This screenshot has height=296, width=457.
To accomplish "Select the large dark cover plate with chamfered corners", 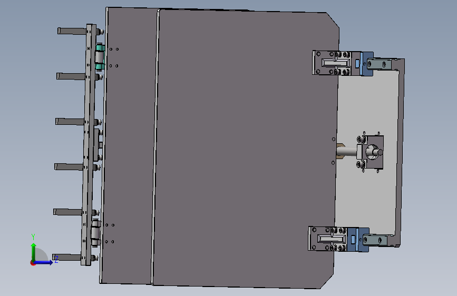I will 245,149.
